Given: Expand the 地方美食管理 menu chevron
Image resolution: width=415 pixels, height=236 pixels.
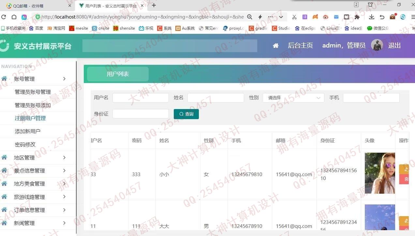Looking at the screenshot, I should click(64, 184).
